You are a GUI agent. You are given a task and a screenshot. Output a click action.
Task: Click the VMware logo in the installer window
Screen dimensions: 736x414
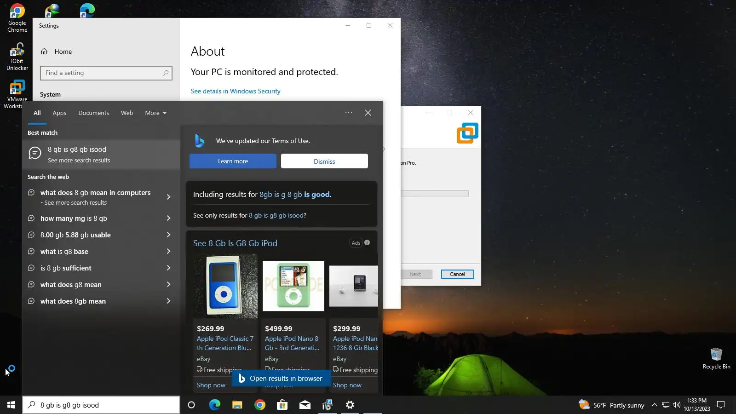(x=467, y=133)
